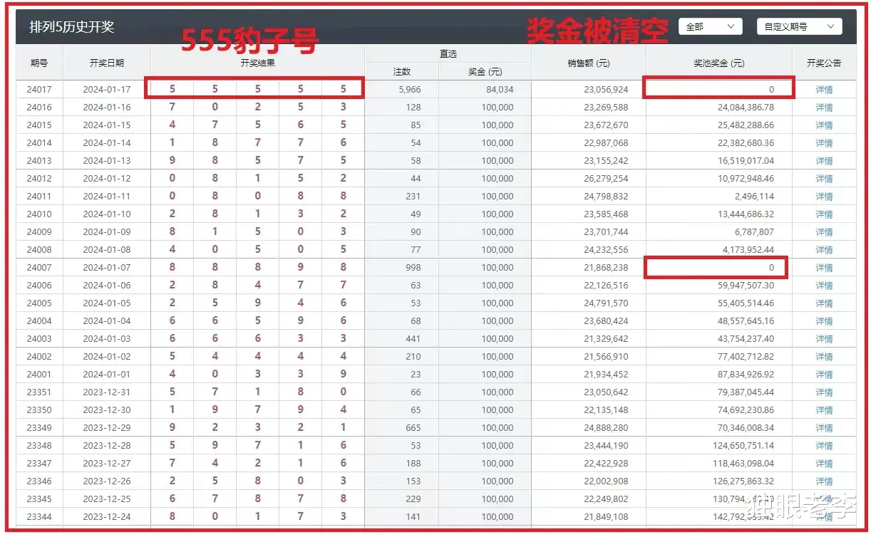Open 详情 link for issue 24003
The width and height of the screenshot is (871, 537).
click(824, 339)
